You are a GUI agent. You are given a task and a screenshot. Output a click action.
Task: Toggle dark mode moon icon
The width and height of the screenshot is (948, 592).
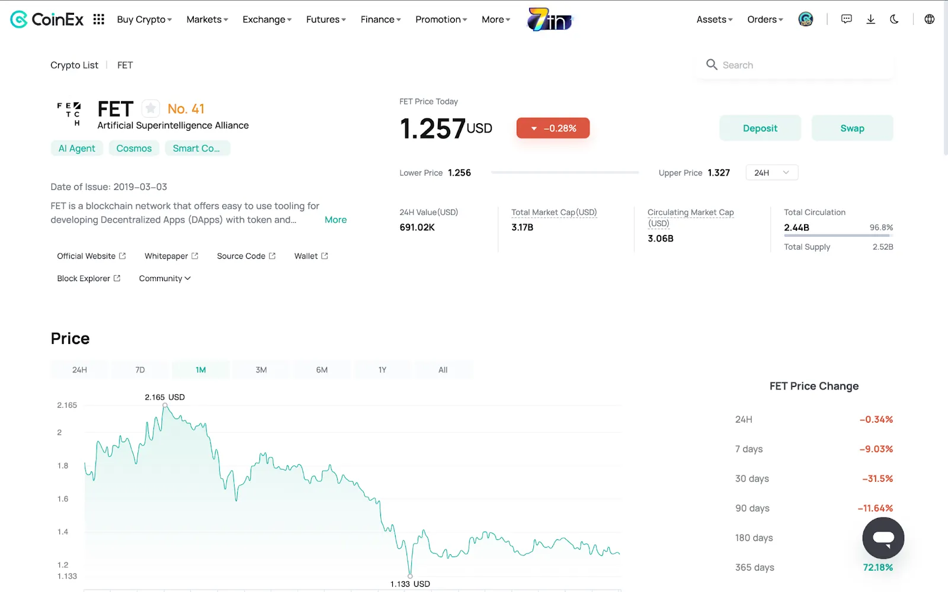point(894,19)
